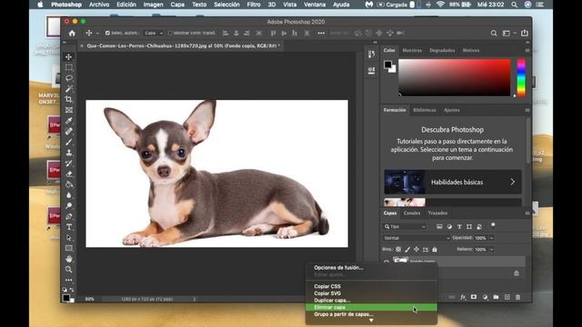Open the Relleno slider dropdown arrow
The height and width of the screenshot is (327, 582).
[492, 250]
